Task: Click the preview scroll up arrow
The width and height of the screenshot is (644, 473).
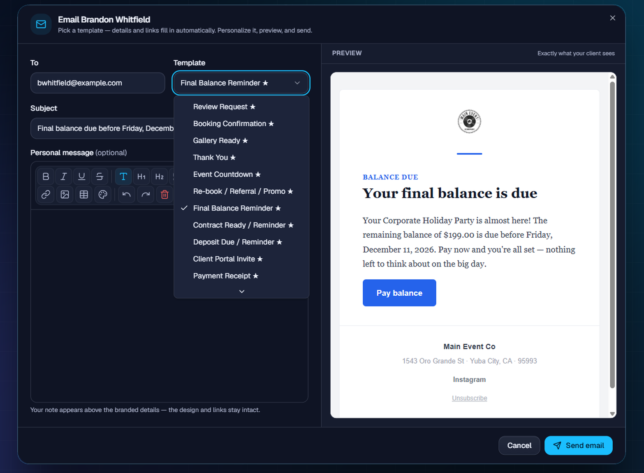Action: pos(612,77)
